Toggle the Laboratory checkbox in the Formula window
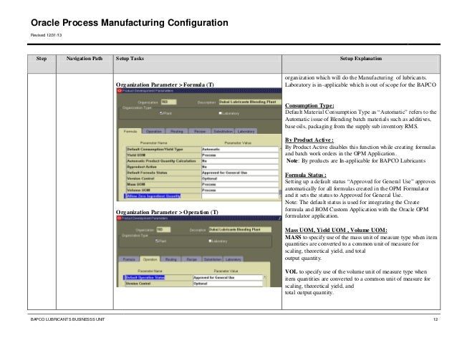This screenshot has width=457, height=353. [x=221, y=113]
